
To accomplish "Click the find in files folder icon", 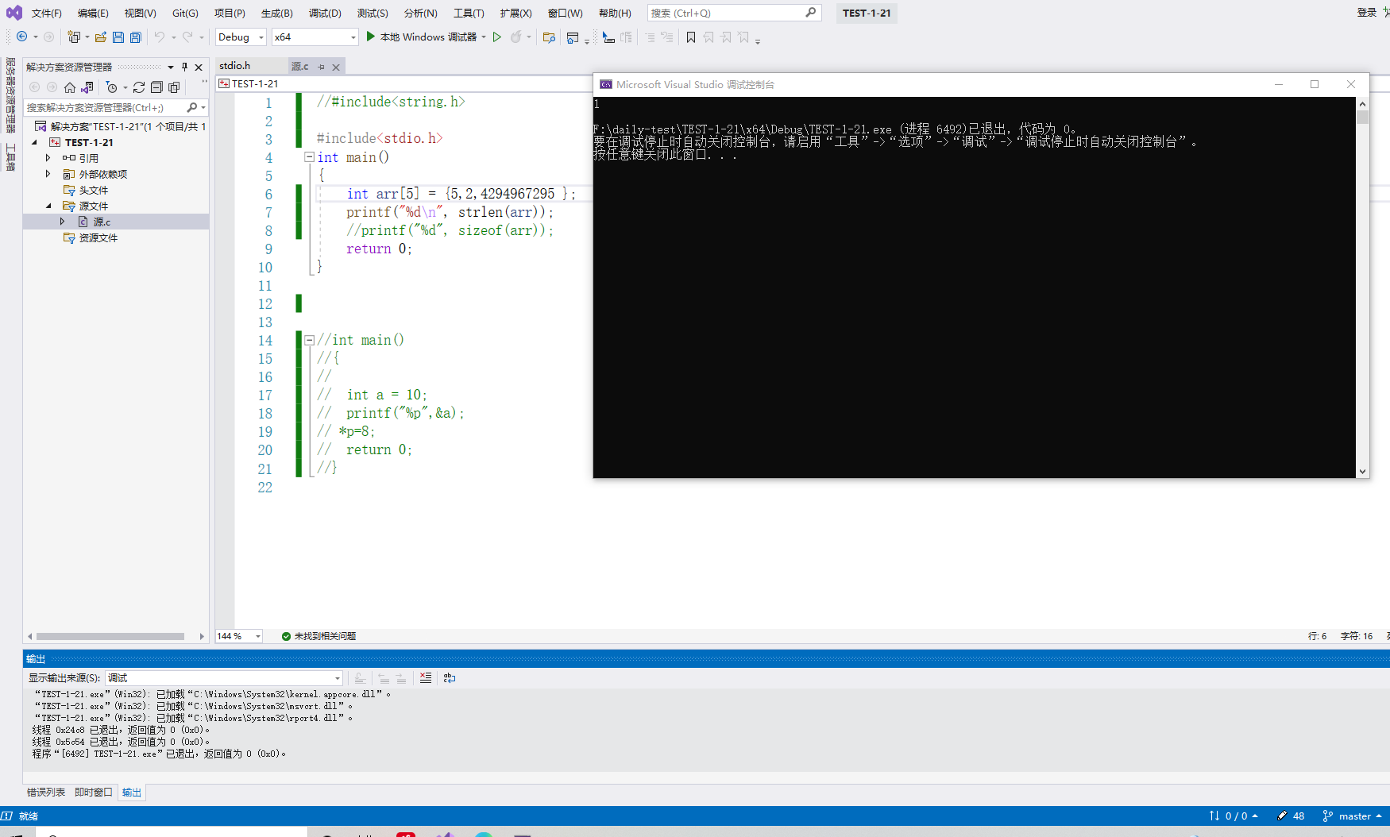I will tap(549, 37).
